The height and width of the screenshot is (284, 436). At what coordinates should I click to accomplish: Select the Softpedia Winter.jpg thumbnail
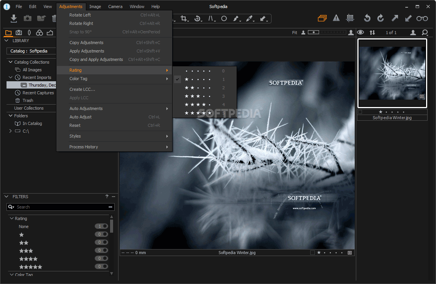point(392,73)
